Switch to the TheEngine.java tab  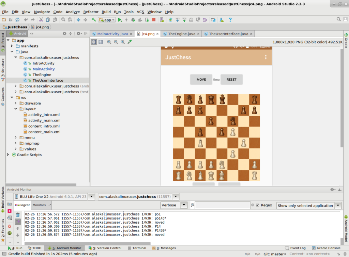pos(181,34)
